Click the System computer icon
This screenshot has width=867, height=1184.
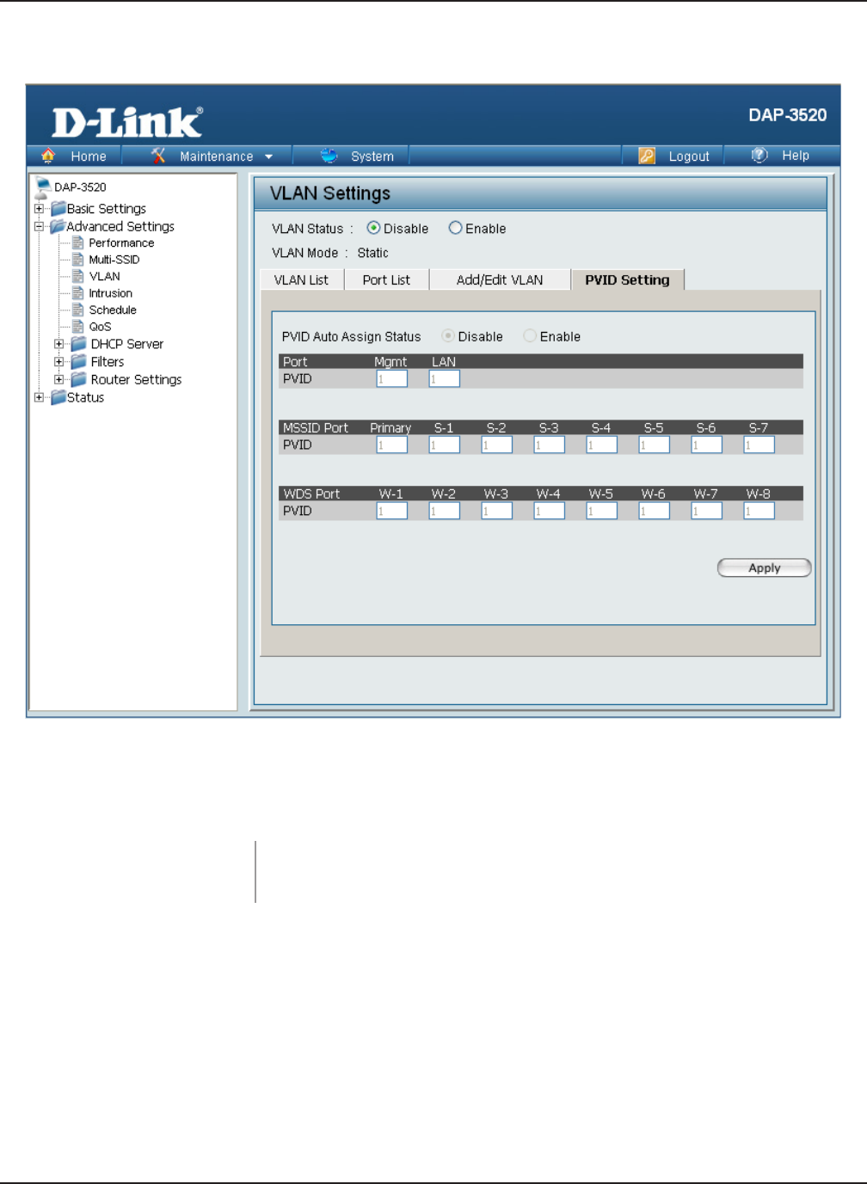pyautogui.click(x=329, y=156)
